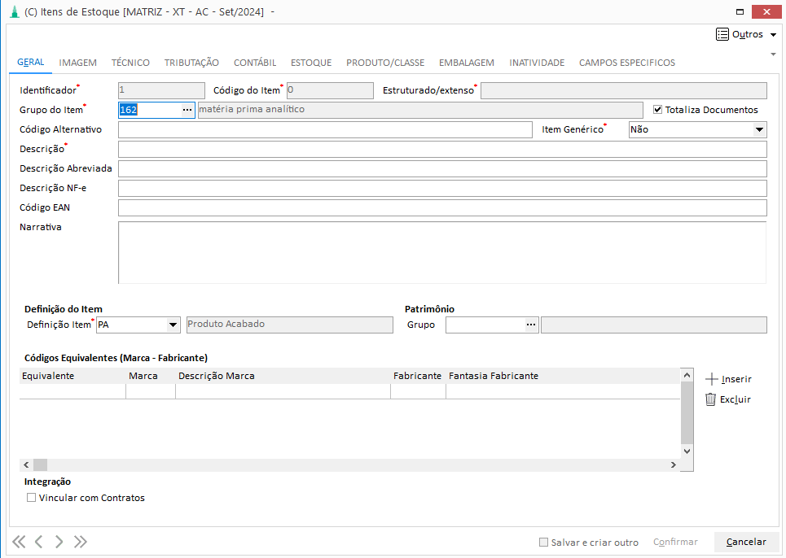Switch to the IMAGEM tab

point(77,63)
